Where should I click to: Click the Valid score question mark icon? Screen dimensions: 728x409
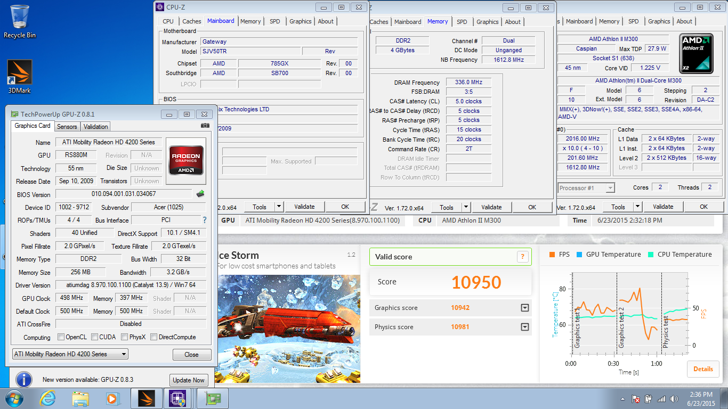(522, 257)
